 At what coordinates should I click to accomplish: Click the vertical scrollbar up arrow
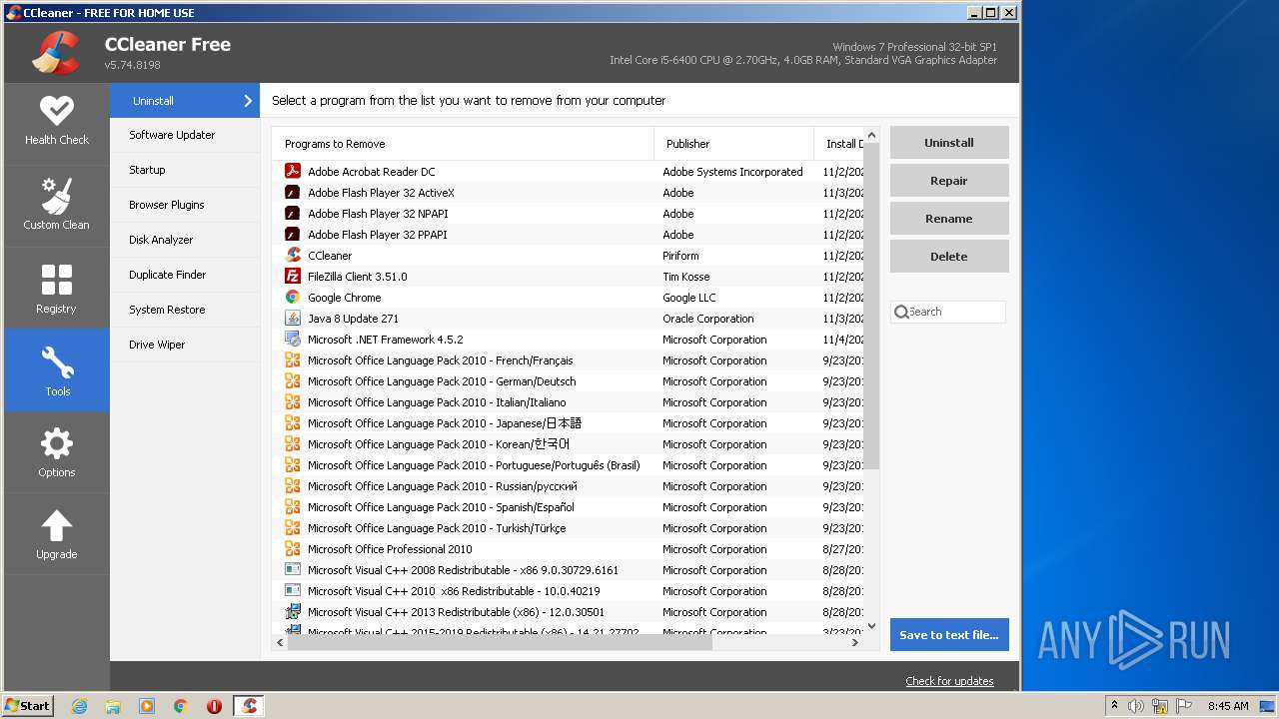coord(871,135)
